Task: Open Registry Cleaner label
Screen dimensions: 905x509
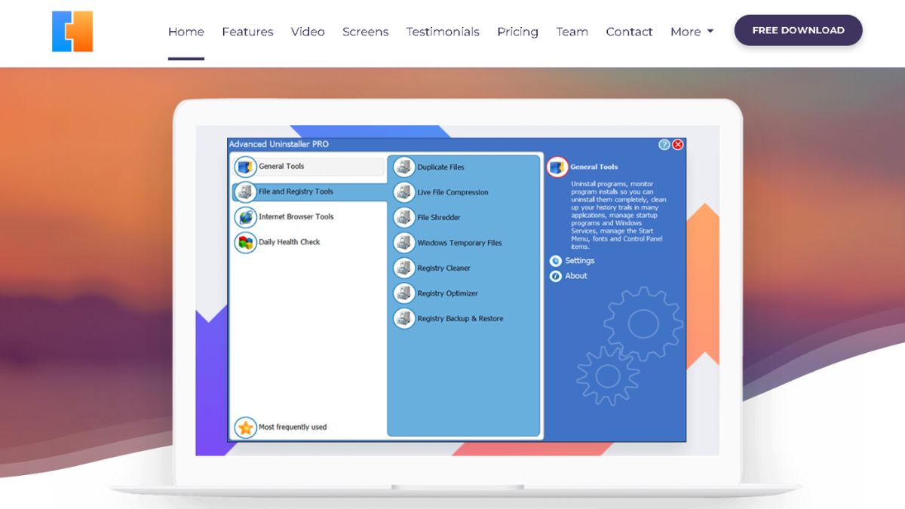Action: (444, 268)
